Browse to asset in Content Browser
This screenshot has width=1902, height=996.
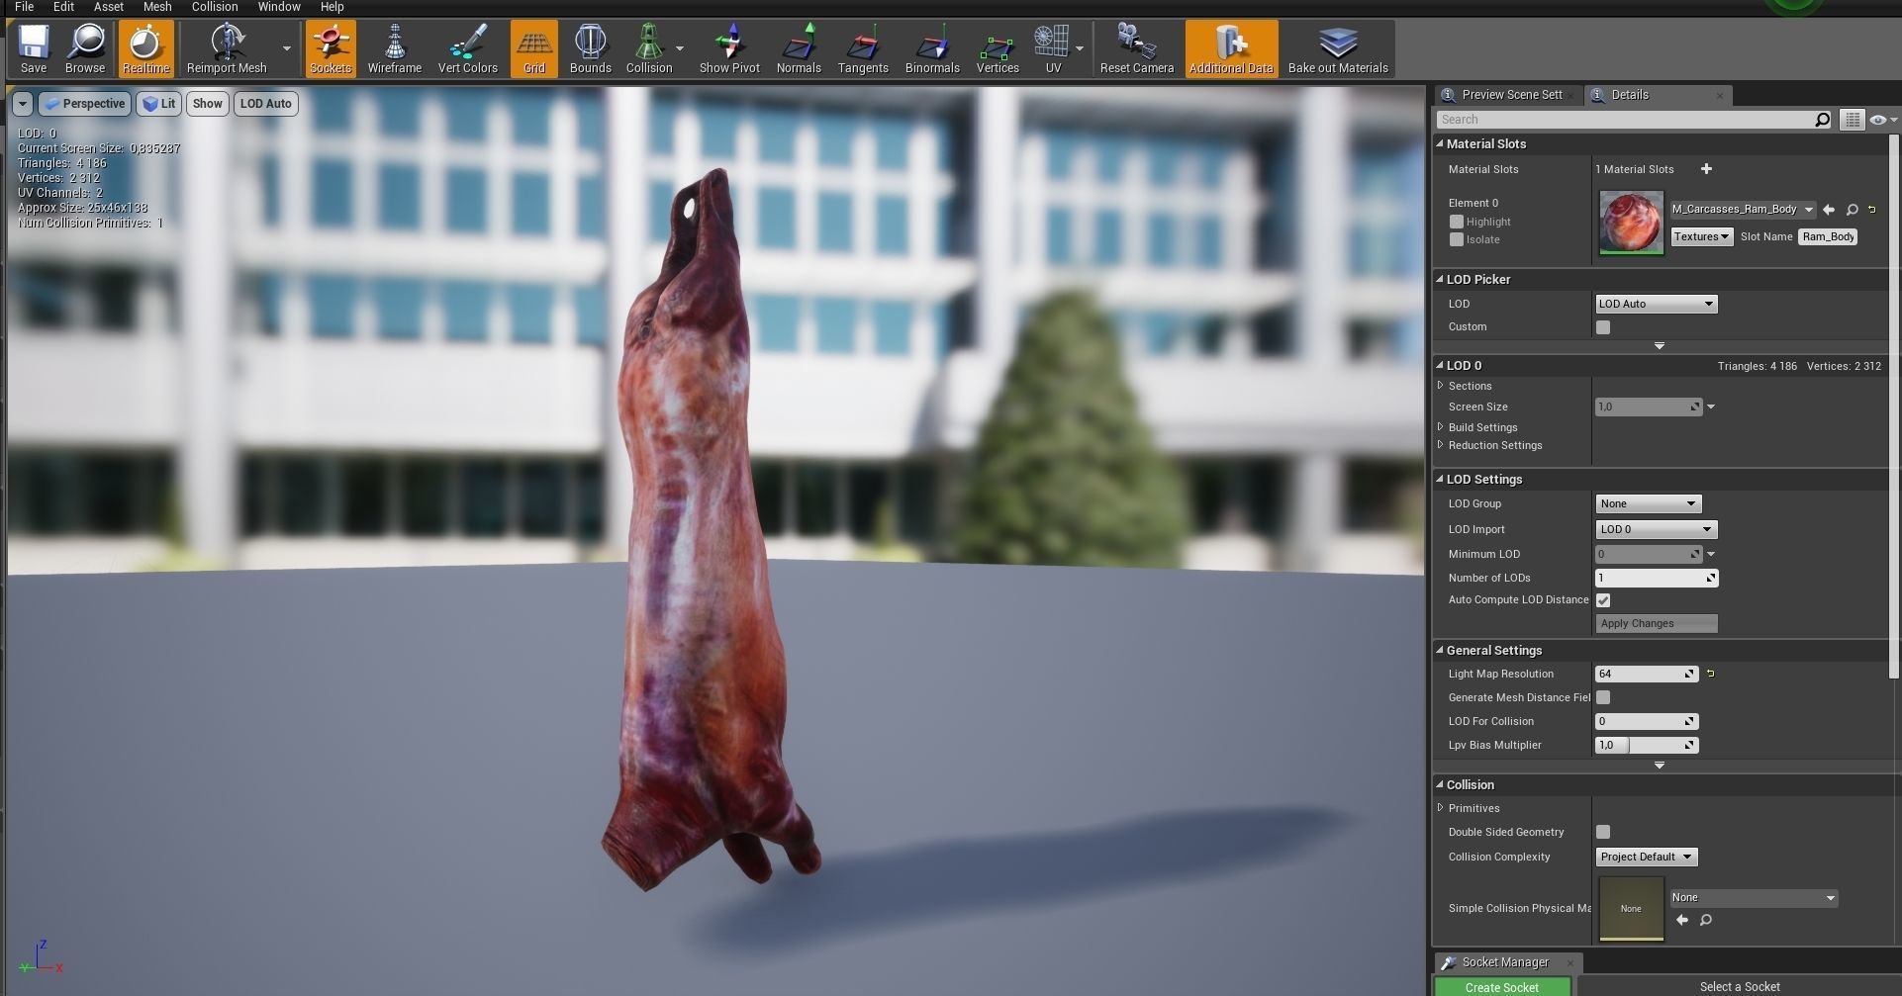[85, 48]
